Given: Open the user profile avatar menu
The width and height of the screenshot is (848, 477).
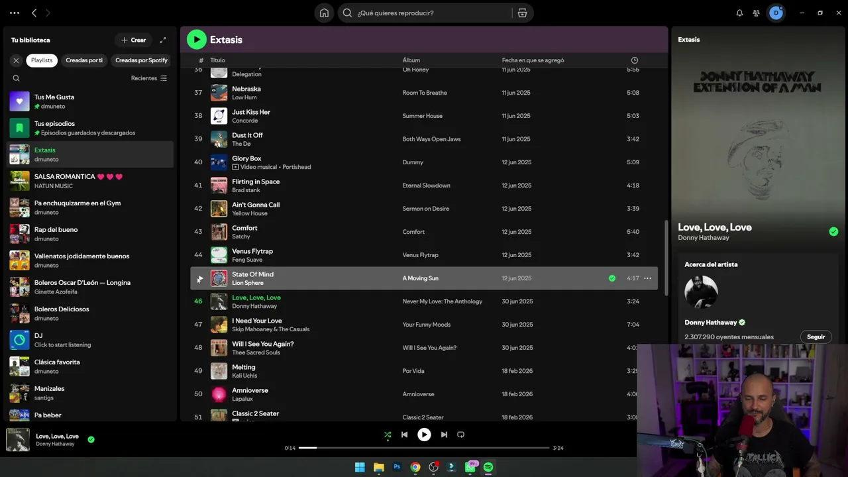Looking at the screenshot, I should [776, 13].
